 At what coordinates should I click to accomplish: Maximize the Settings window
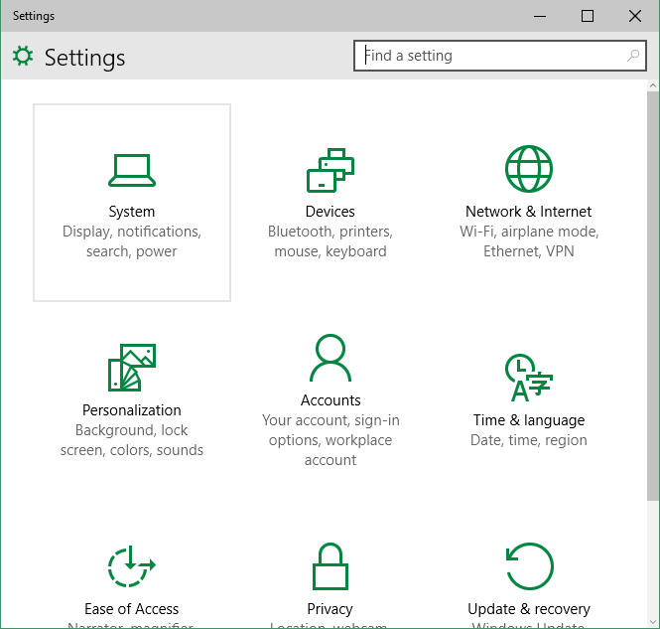588,16
